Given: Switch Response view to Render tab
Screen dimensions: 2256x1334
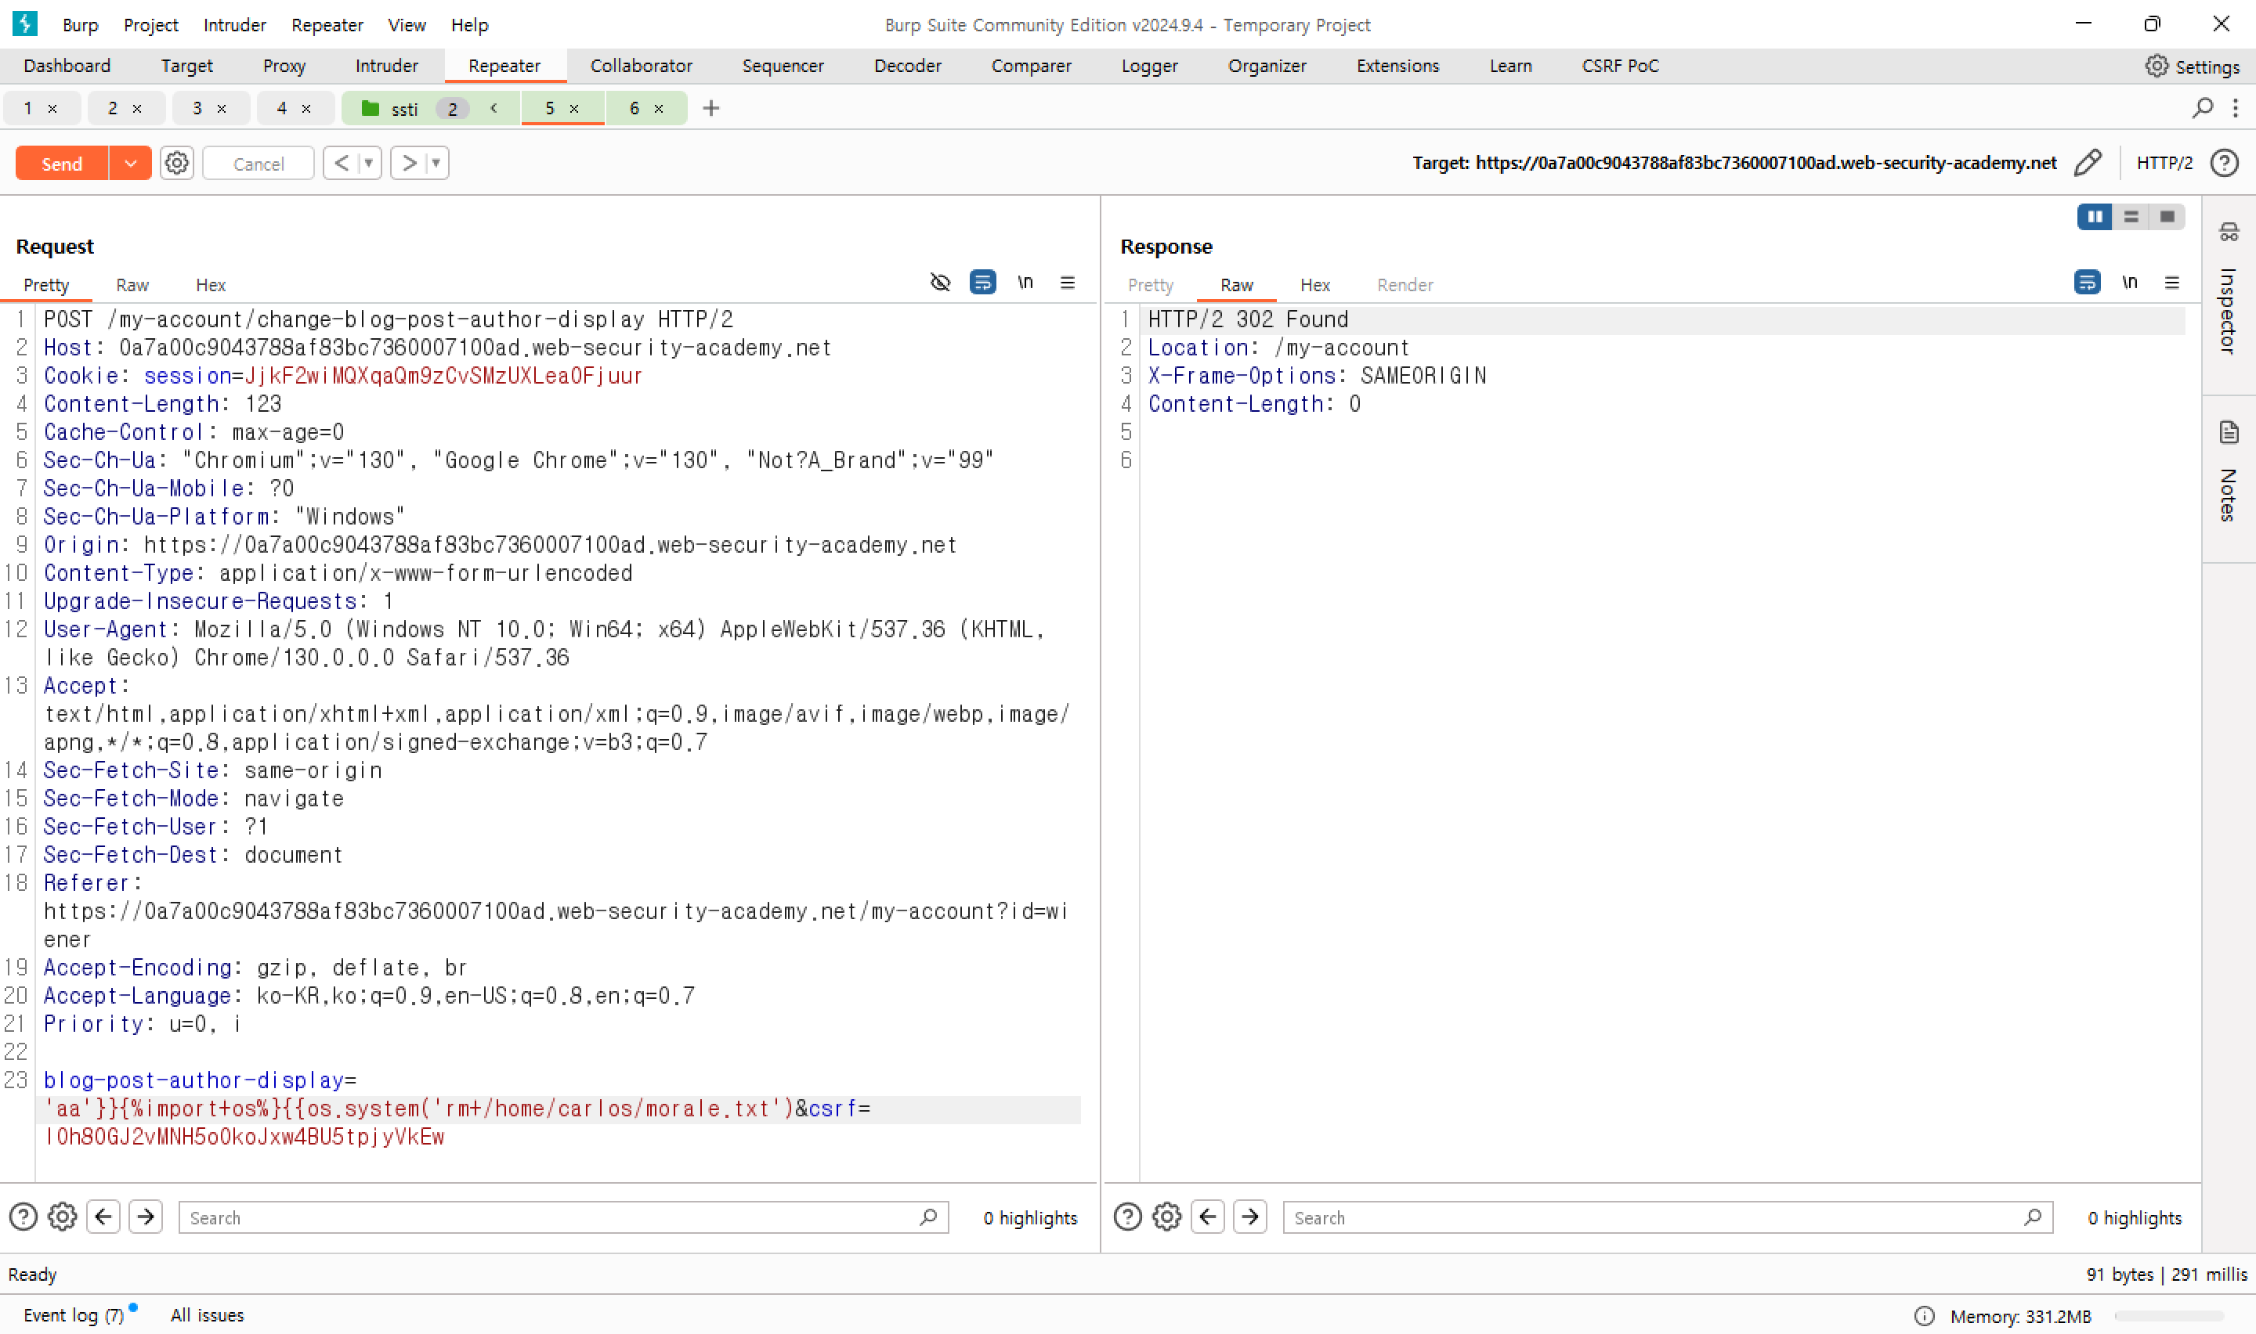Looking at the screenshot, I should [1405, 285].
